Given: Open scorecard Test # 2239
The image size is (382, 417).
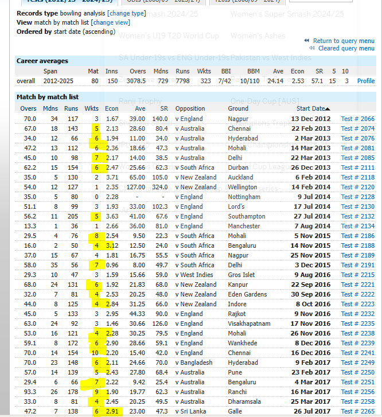Looking at the screenshot, I should click(x=357, y=343).
